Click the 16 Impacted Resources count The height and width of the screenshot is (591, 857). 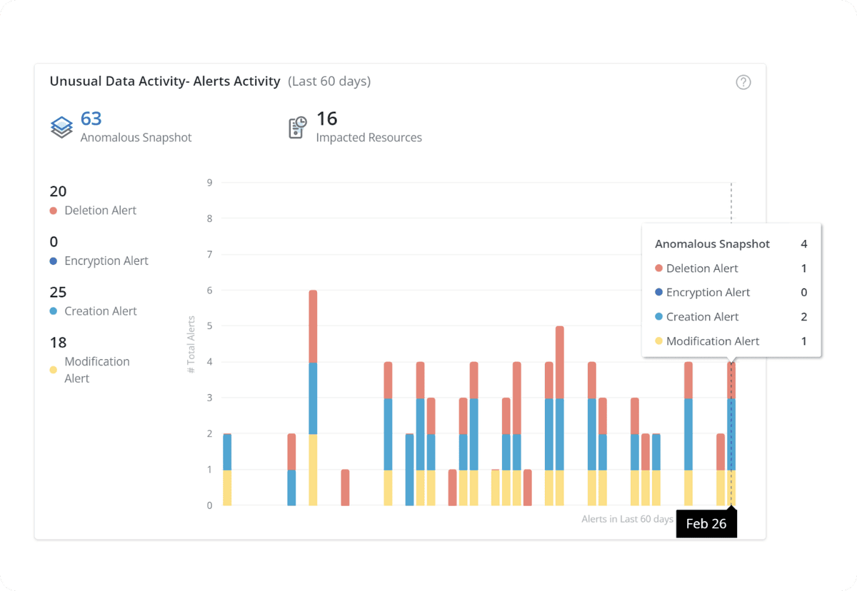click(326, 118)
